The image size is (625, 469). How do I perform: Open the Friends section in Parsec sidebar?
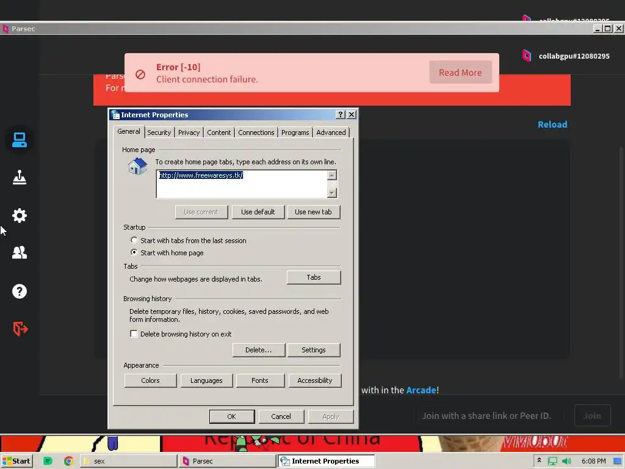click(19, 252)
